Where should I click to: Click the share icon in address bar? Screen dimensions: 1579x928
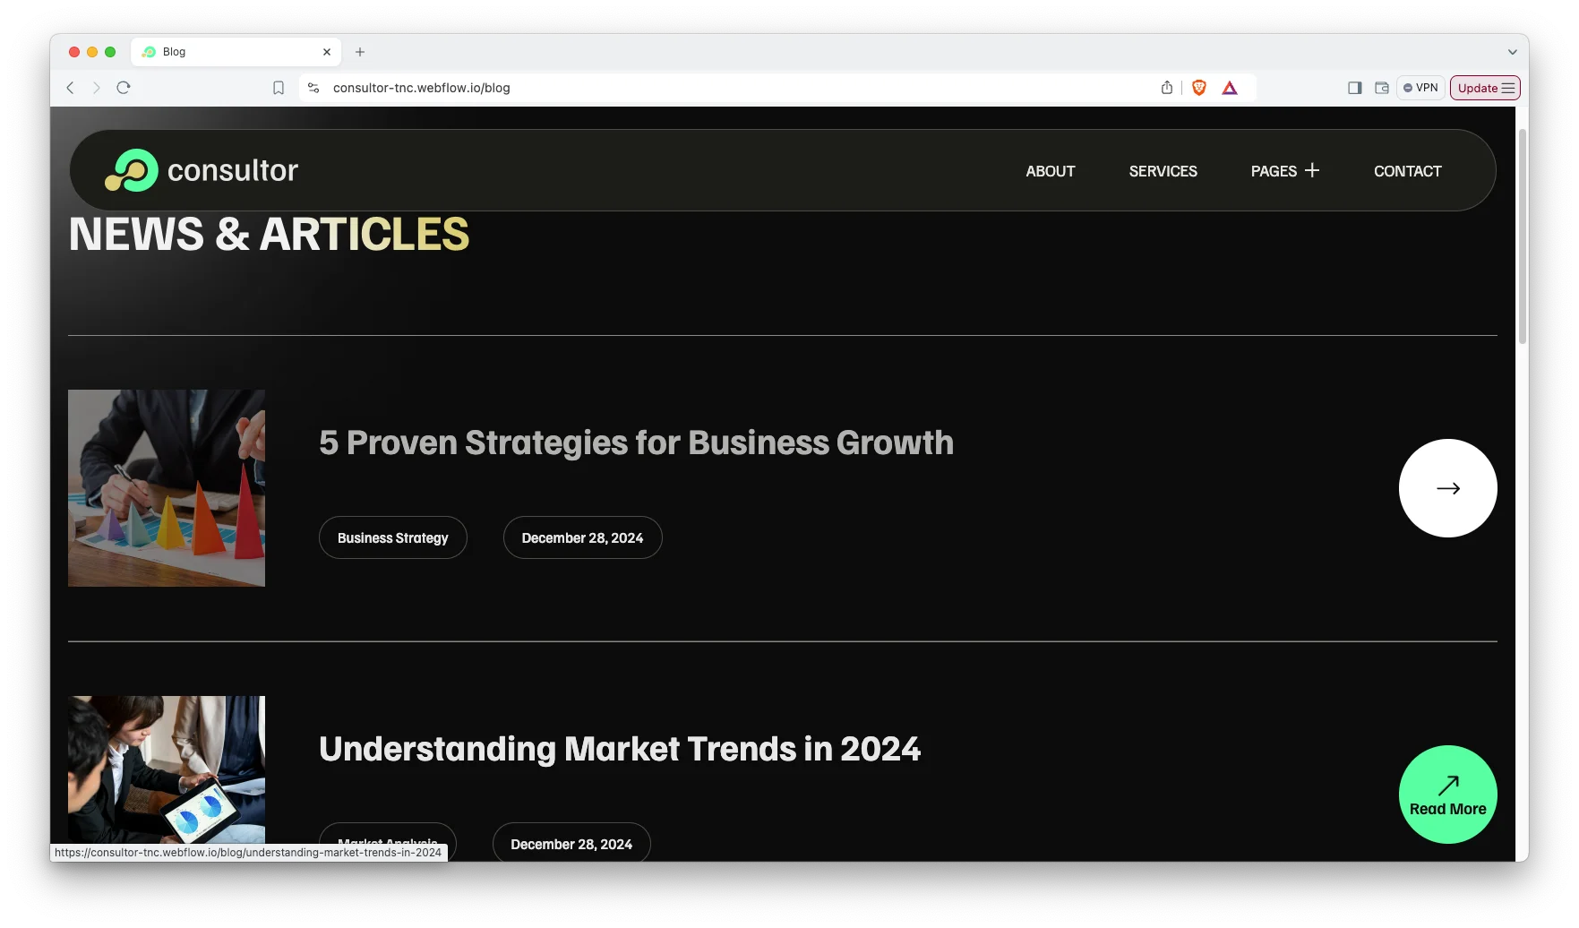(1166, 88)
